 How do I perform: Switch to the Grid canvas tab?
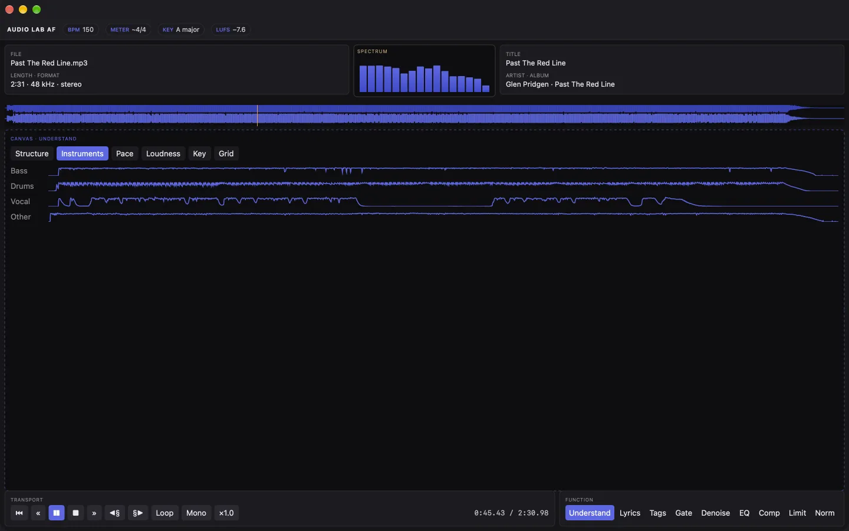tap(226, 153)
